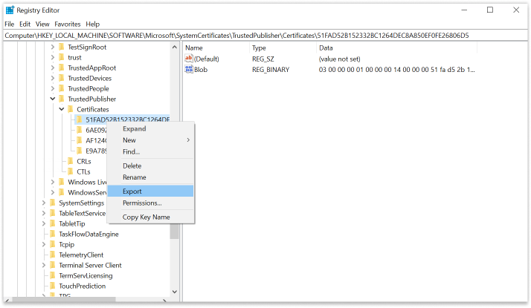This screenshot has width=531, height=308.
Task: Click the tree scrollbar down arrow
Action: point(175,292)
